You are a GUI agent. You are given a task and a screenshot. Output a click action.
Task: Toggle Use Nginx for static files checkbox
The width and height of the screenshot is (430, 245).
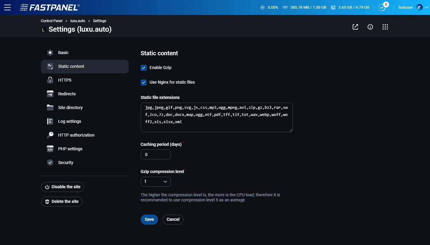(144, 82)
